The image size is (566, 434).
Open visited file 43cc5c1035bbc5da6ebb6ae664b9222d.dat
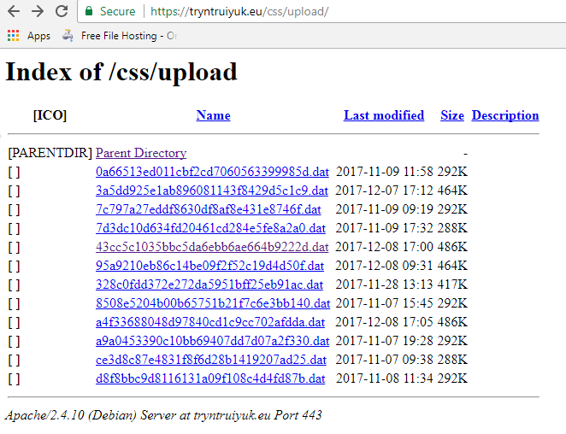pyautogui.click(x=211, y=247)
